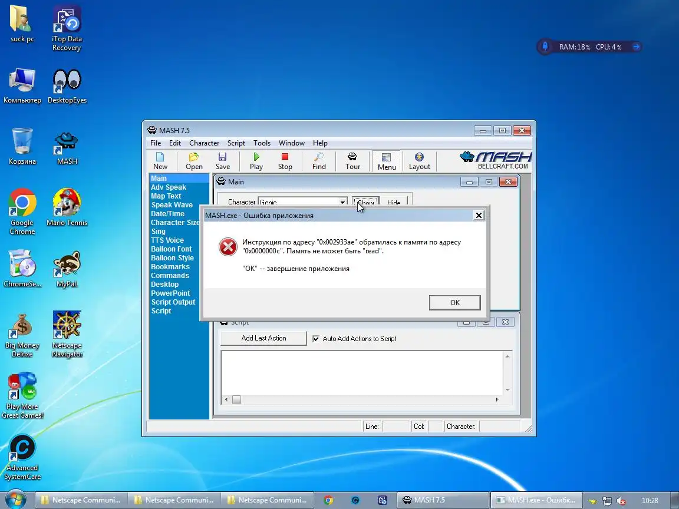Click the Hide character button

tap(394, 201)
